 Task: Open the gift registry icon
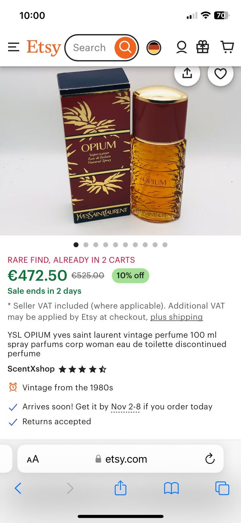pyautogui.click(x=203, y=47)
